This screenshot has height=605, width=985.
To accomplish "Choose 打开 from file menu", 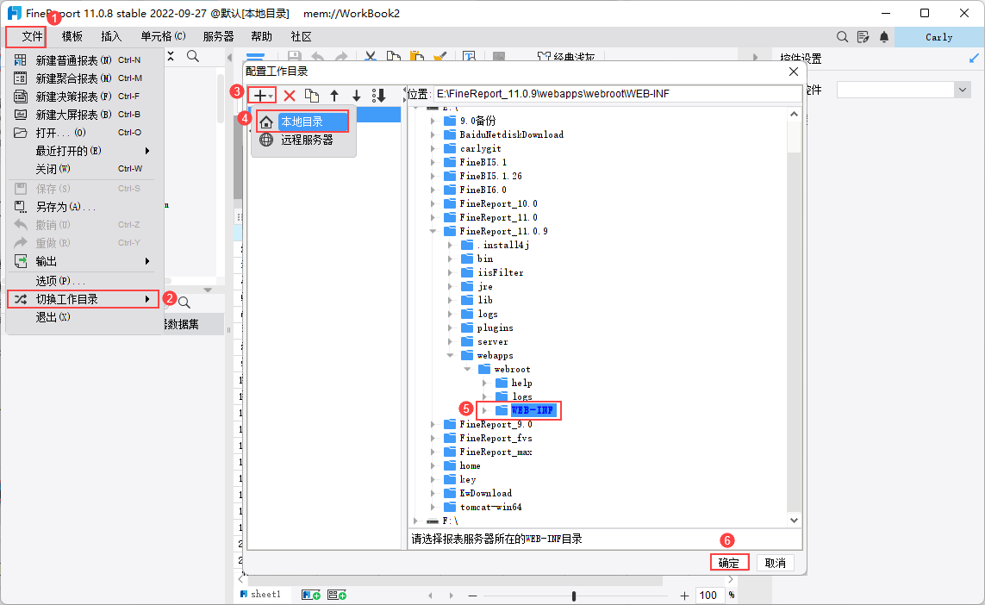I will (84, 134).
